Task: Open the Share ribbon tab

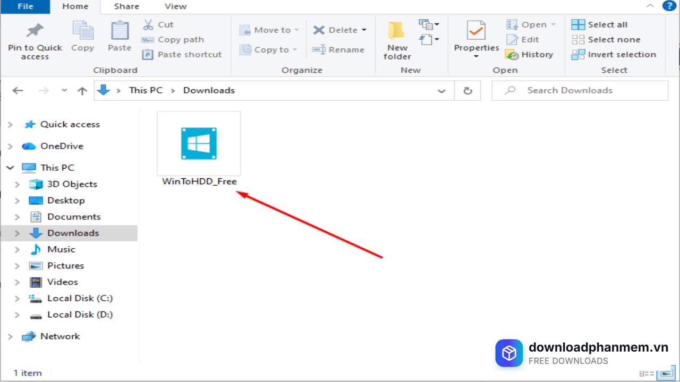Action: (x=126, y=6)
